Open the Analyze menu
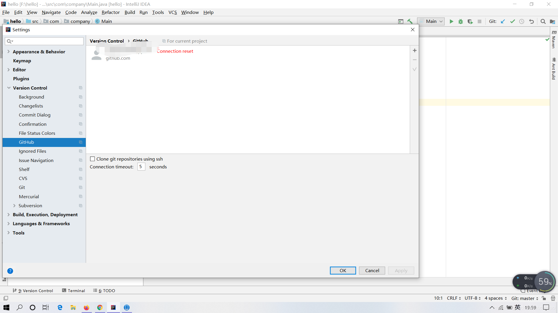 pos(89,12)
